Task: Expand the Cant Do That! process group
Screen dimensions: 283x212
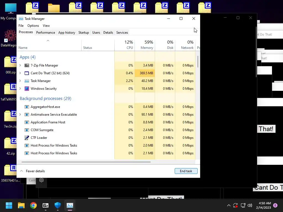Action: click(x=20, y=73)
